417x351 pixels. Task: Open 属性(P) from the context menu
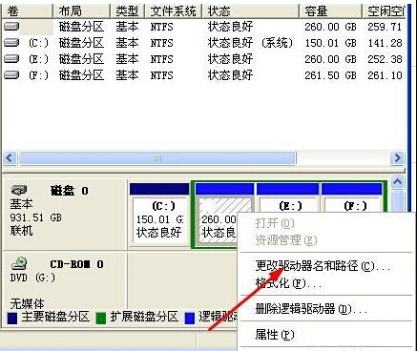click(x=275, y=335)
